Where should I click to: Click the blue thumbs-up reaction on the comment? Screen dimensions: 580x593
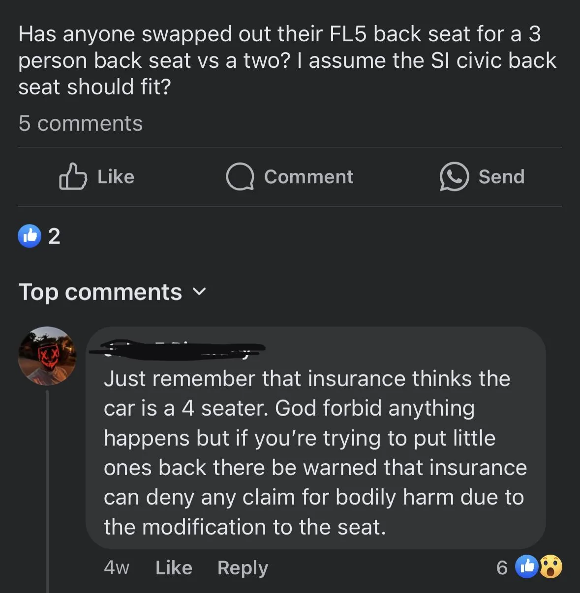(x=526, y=567)
